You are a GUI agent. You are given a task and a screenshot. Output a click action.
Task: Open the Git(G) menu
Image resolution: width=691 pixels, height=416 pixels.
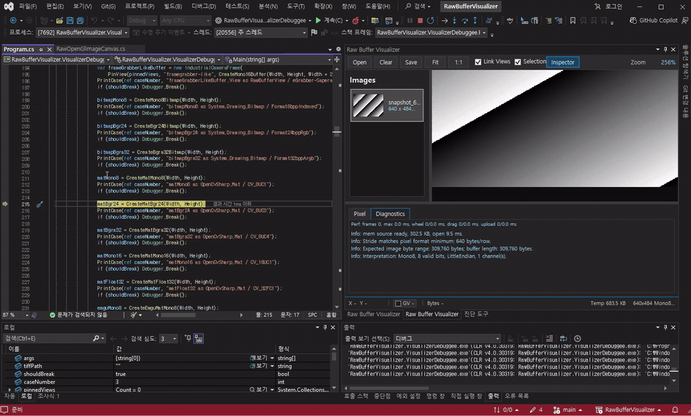click(x=108, y=6)
